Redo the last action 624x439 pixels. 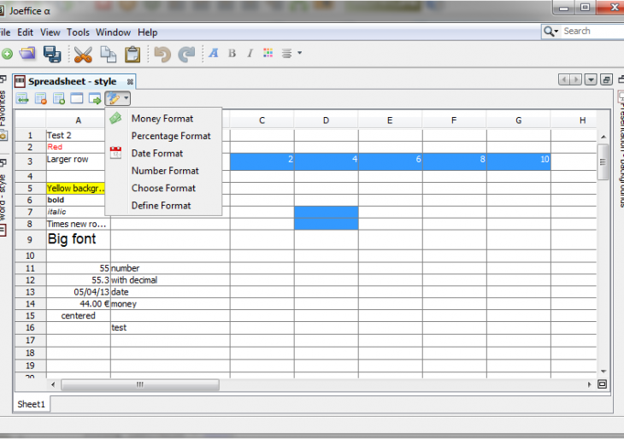pos(186,54)
